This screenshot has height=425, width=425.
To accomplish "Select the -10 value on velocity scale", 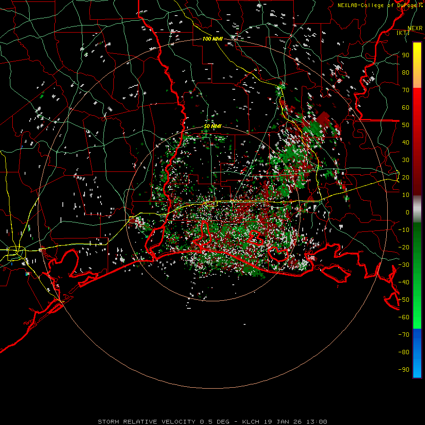I will (404, 230).
